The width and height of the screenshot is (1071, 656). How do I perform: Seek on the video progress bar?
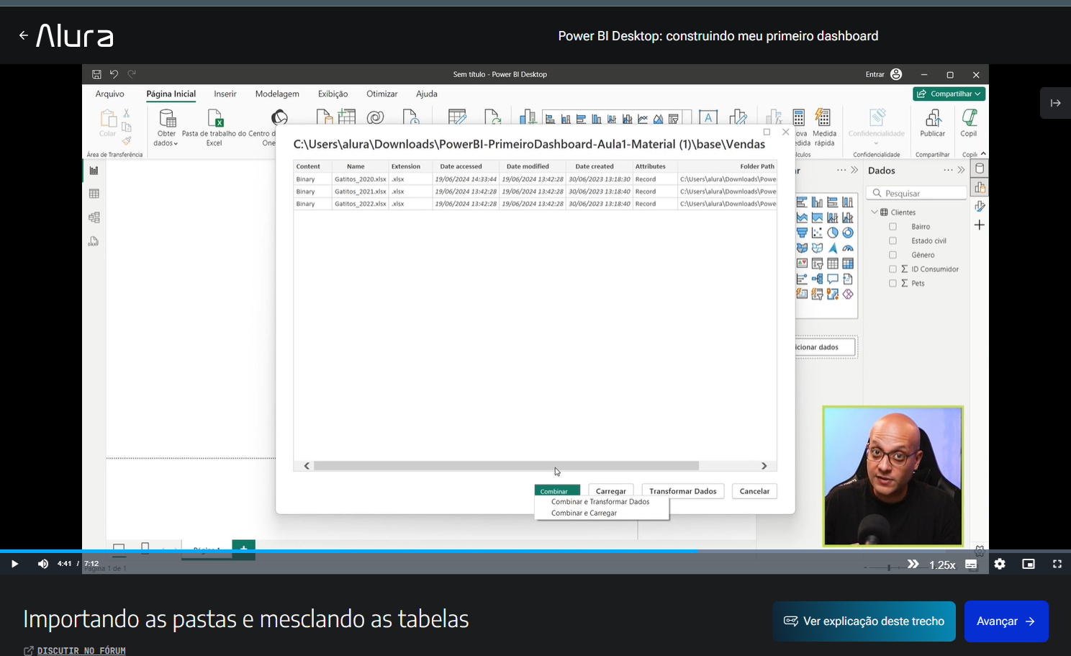(535, 551)
